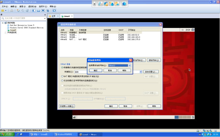Click the guest panel volume speaker icon

193,30
